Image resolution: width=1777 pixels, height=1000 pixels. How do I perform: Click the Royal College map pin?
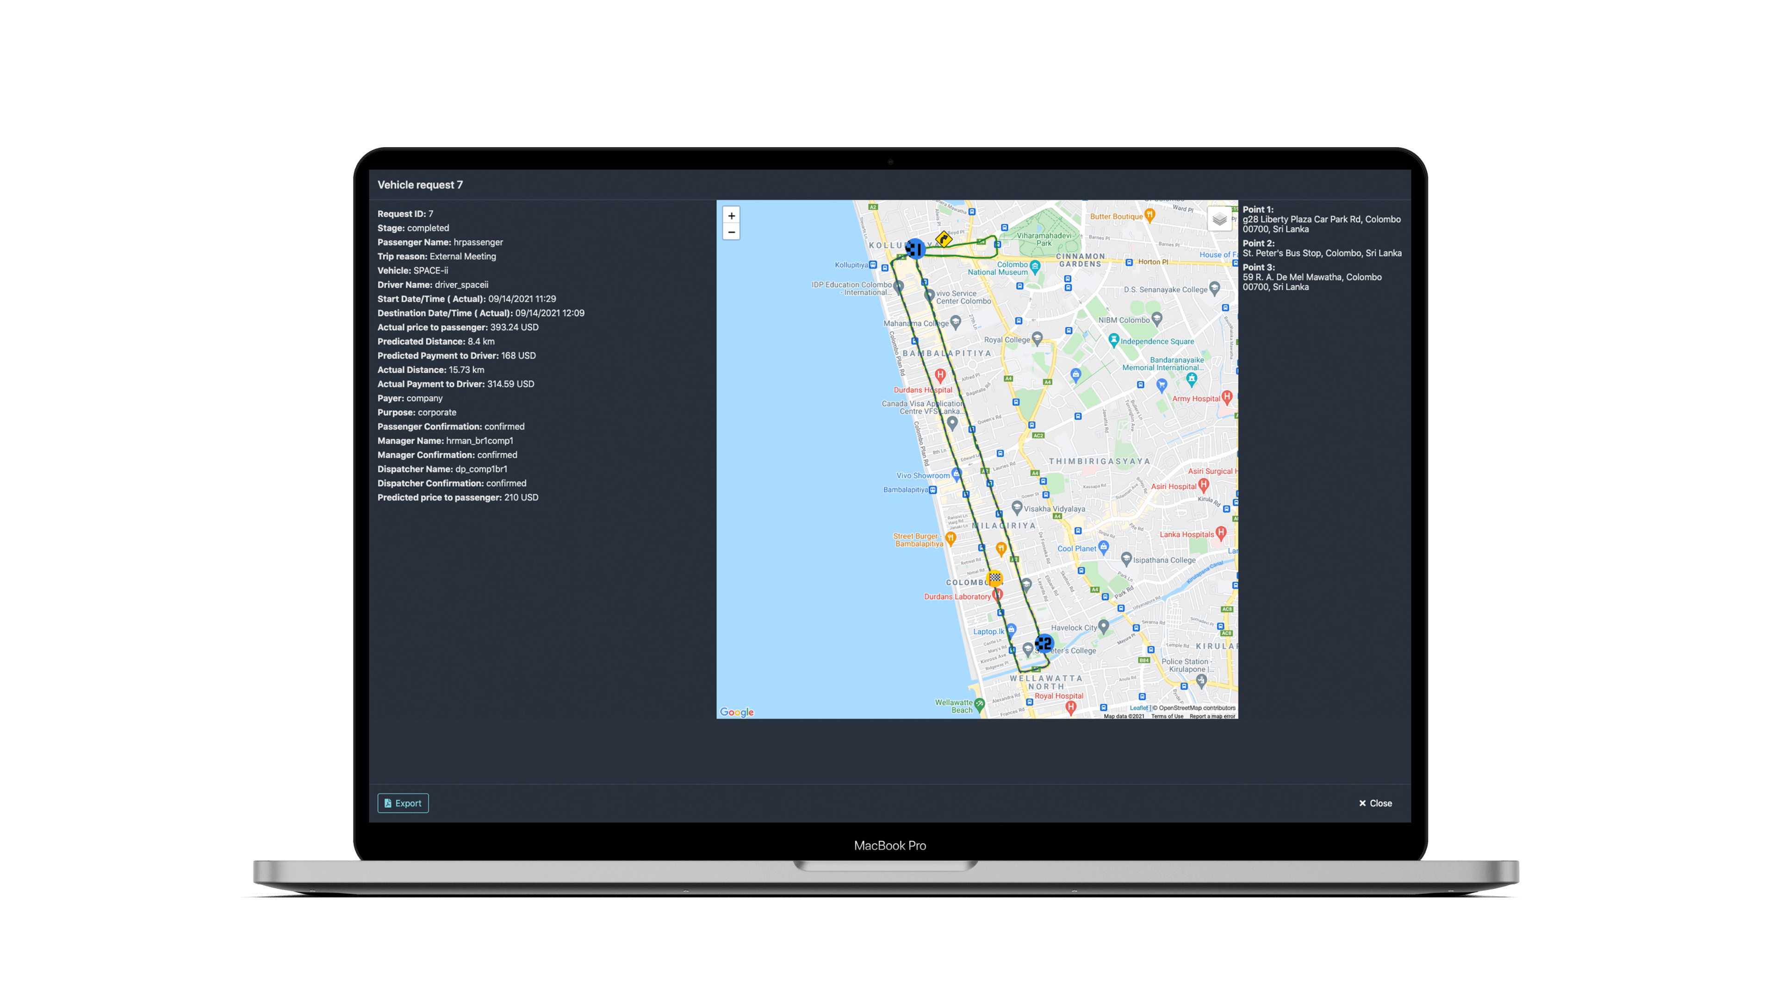1037,338
